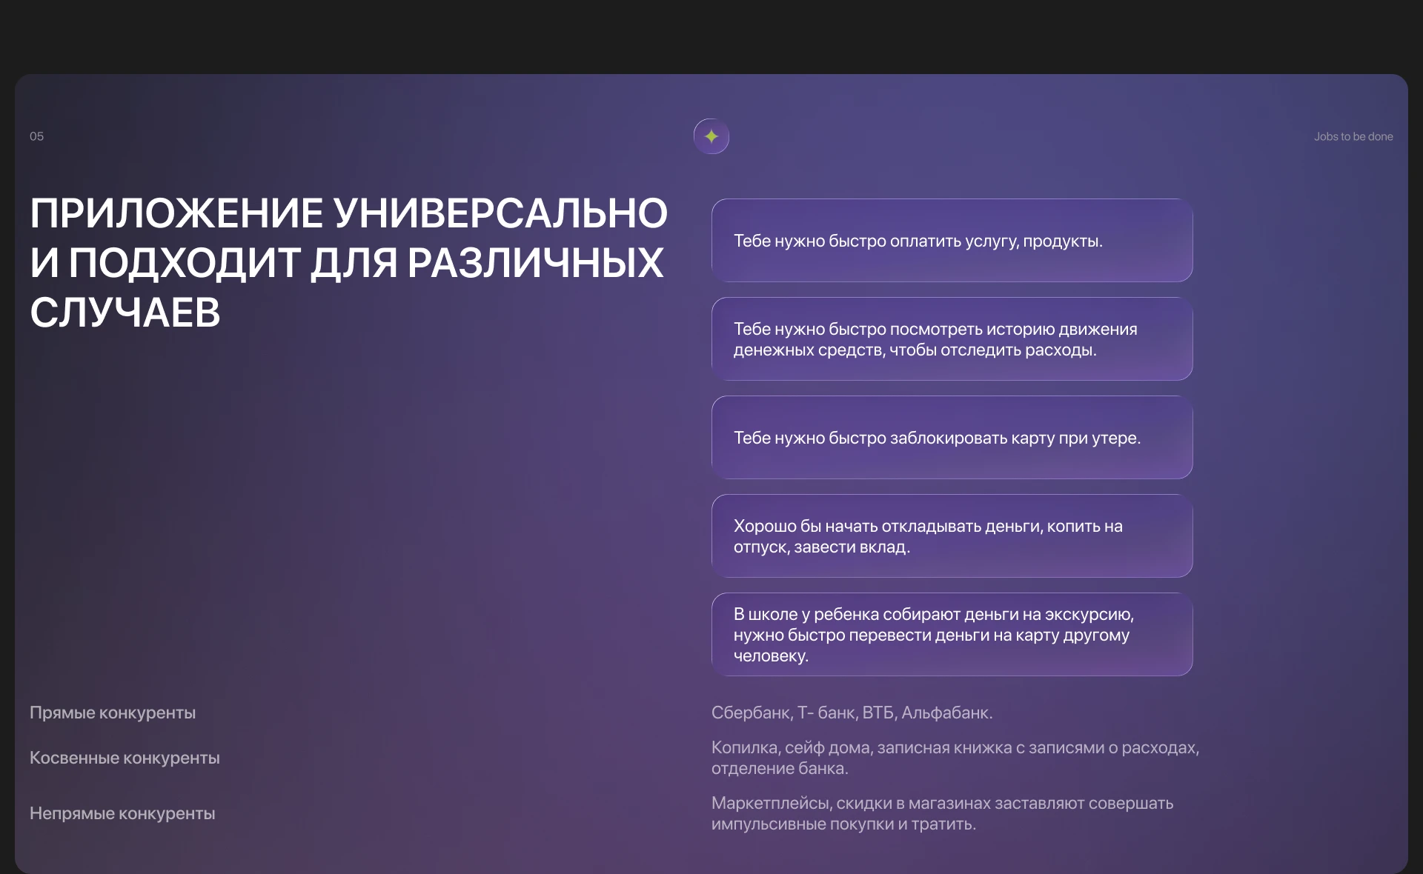Select the star emblem in the circular badge
Screen dimensions: 1423x874
711,136
